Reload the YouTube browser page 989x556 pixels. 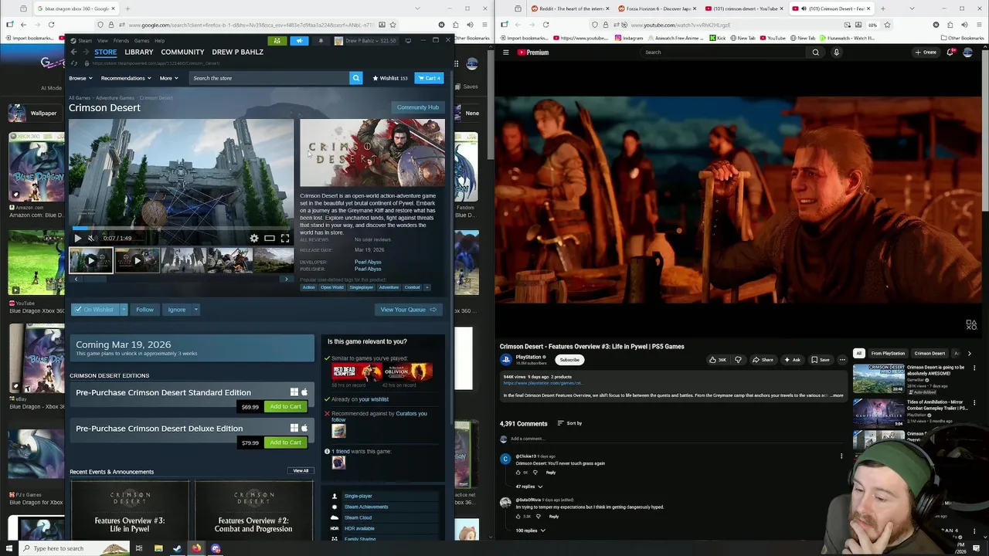point(545,25)
